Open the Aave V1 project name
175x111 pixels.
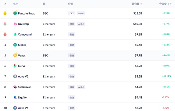coord(23,108)
